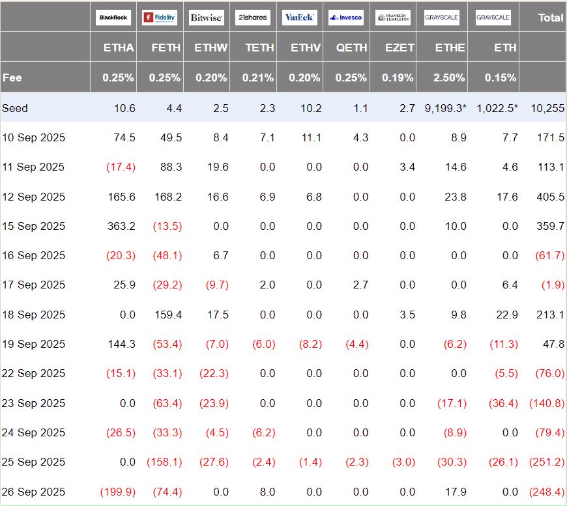The image size is (567, 506).
Task: Click the Franklin Templeton logo
Action: click(393, 18)
